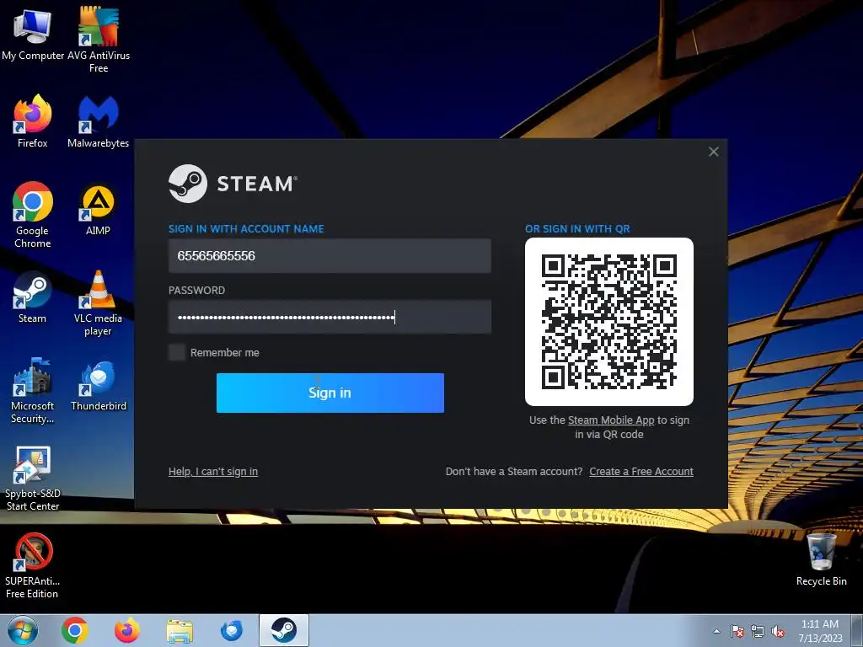Image resolution: width=863 pixels, height=647 pixels.
Task: Launch Thunderbird from the taskbar
Action: (x=232, y=630)
